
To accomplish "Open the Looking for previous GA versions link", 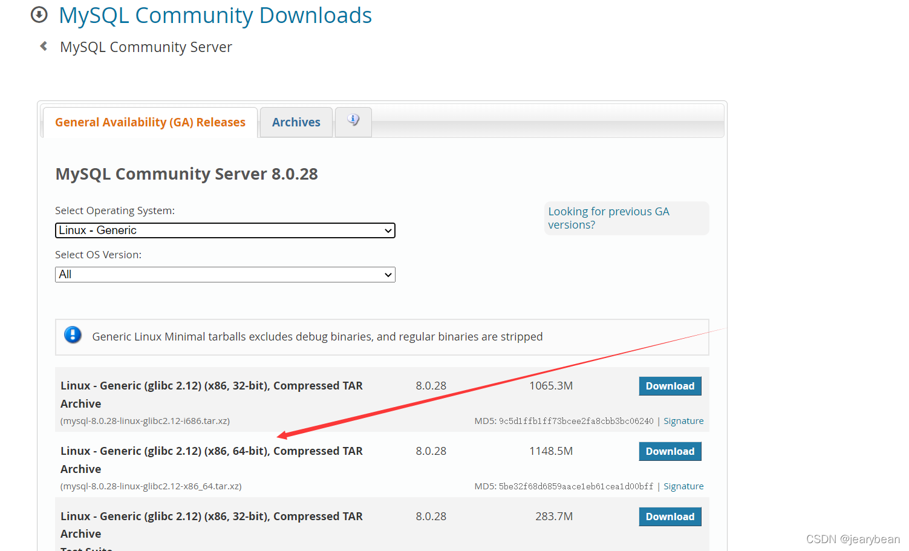I will pyautogui.click(x=608, y=218).
